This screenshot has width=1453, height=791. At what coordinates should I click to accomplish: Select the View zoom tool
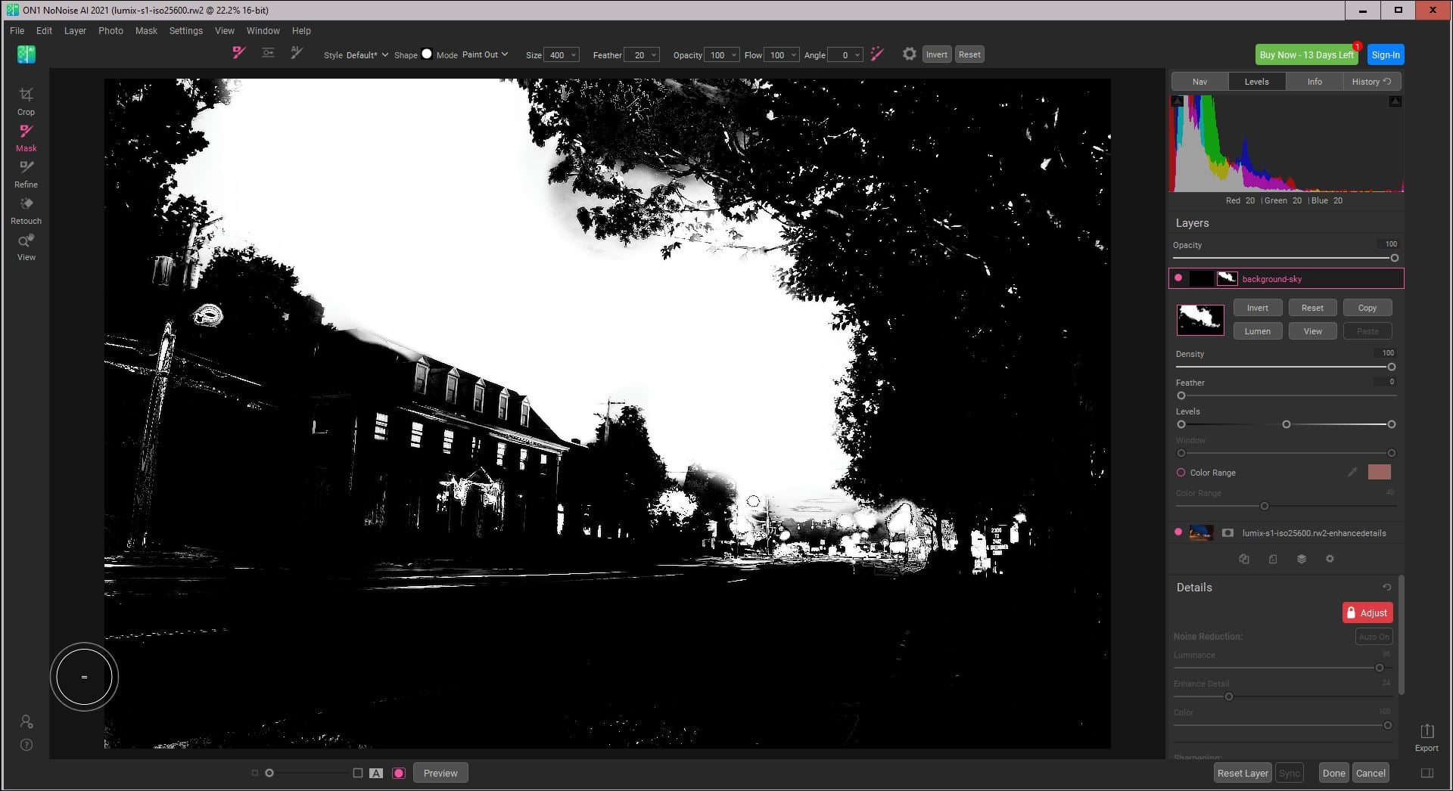point(26,247)
